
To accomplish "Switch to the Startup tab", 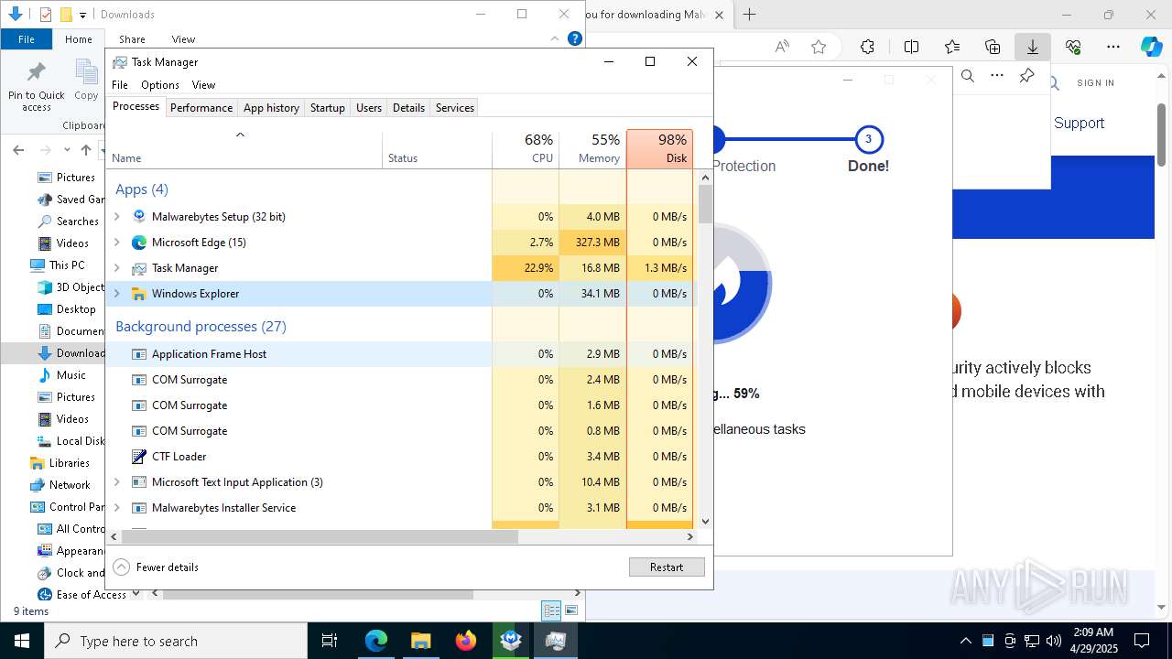I will coord(327,108).
